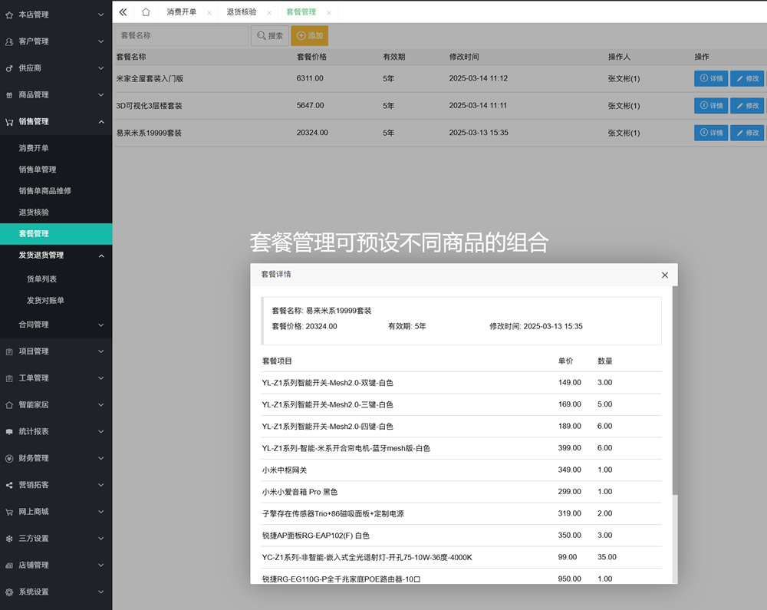Click the collapse sidebar double-arrow icon
The width and height of the screenshot is (767, 610).
pos(123,12)
